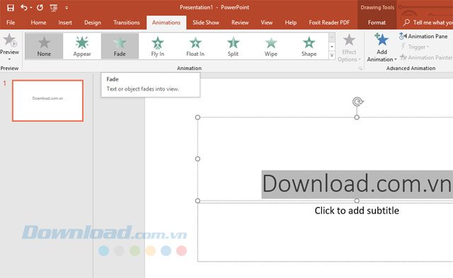Click the 'Click to add subtitle' placeholder

pyautogui.click(x=357, y=211)
